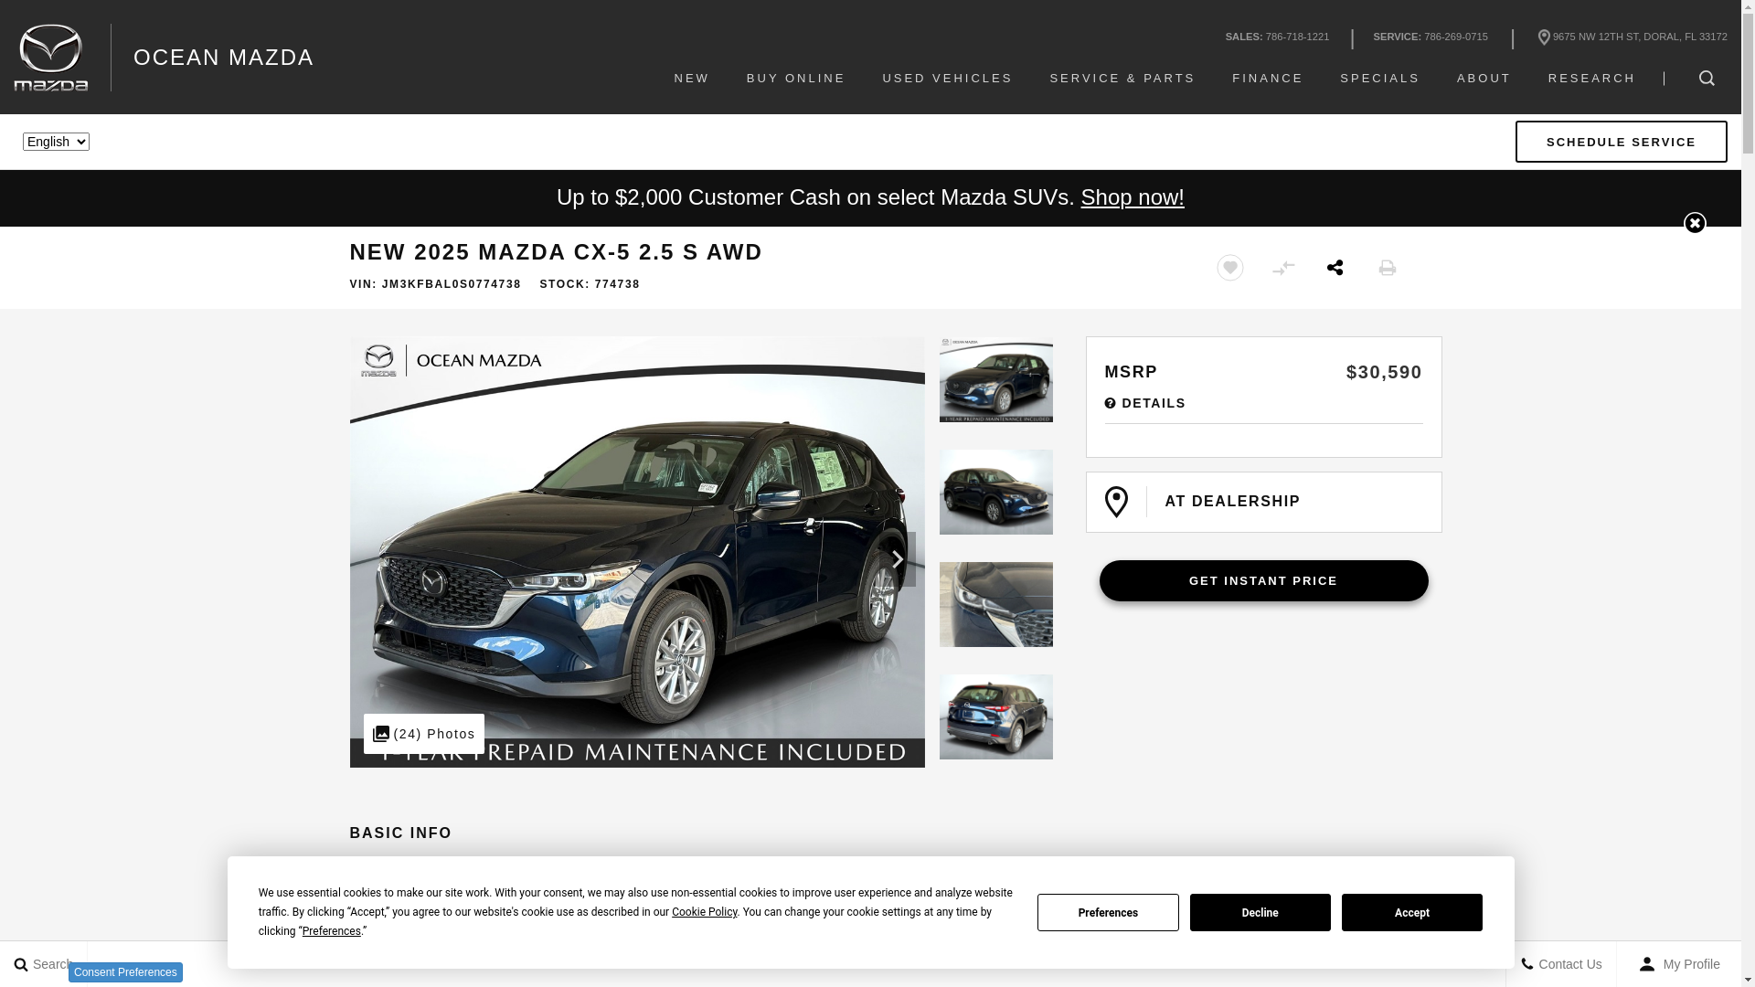Open the SERVICE & PARTS menu
The image size is (1755, 987).
[1122, 79]
